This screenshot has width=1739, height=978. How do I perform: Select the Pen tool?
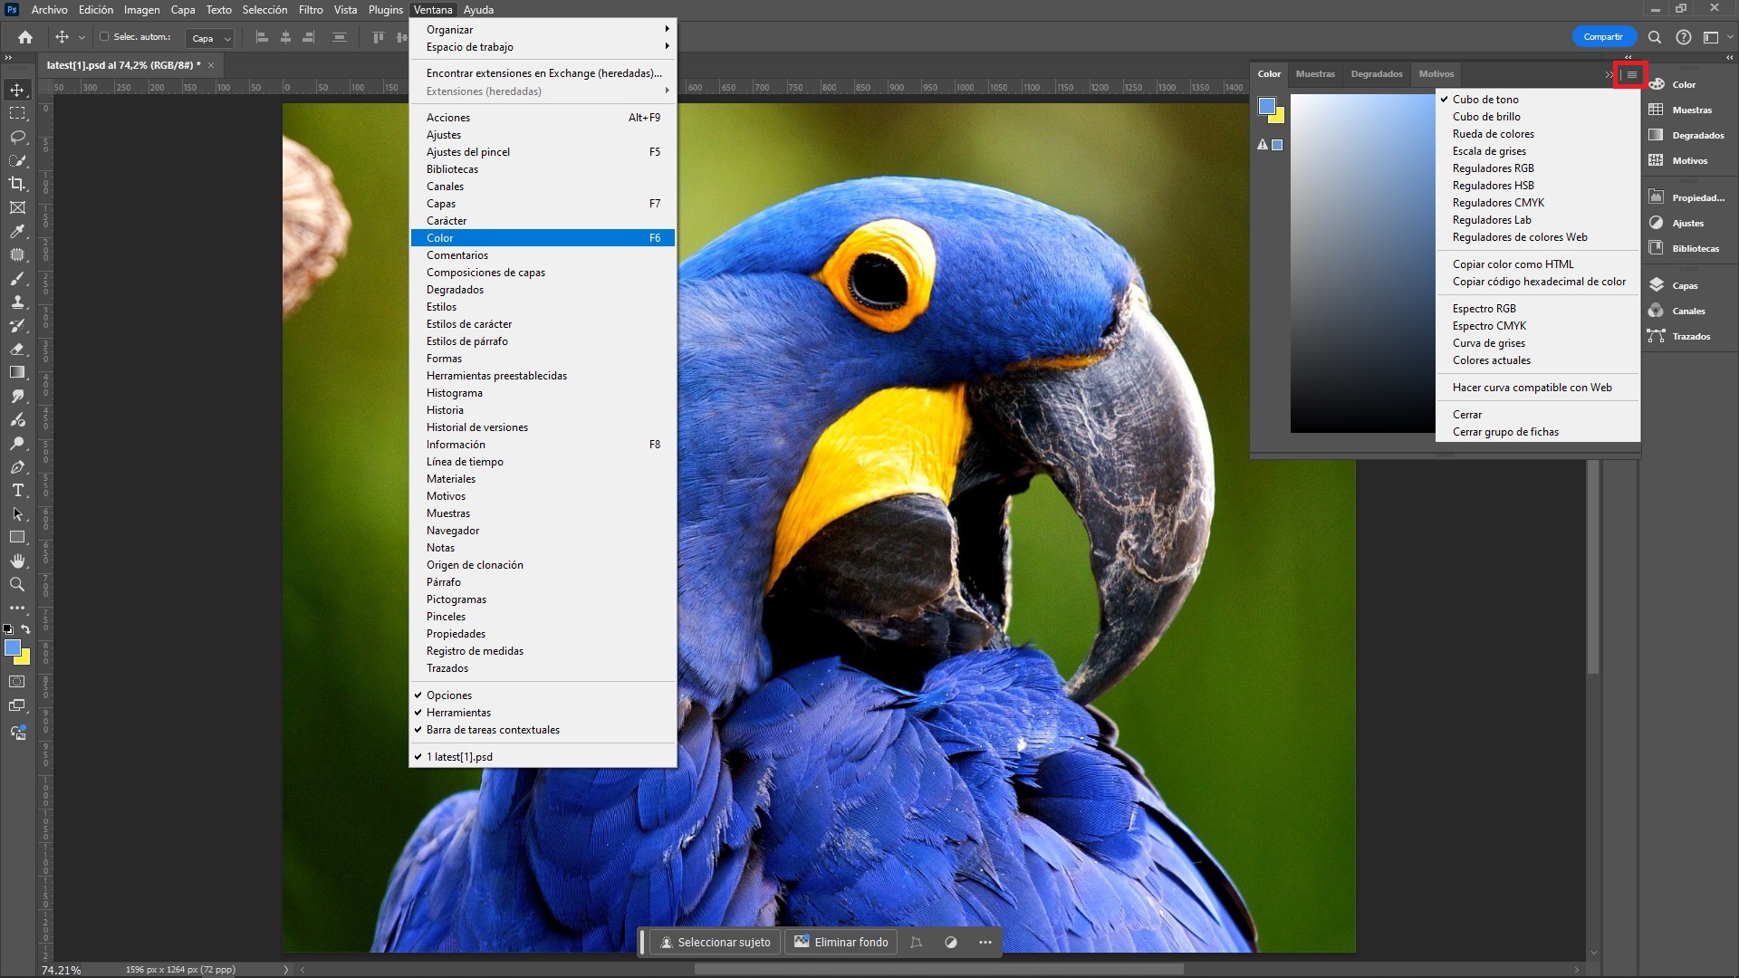point(17,467)
